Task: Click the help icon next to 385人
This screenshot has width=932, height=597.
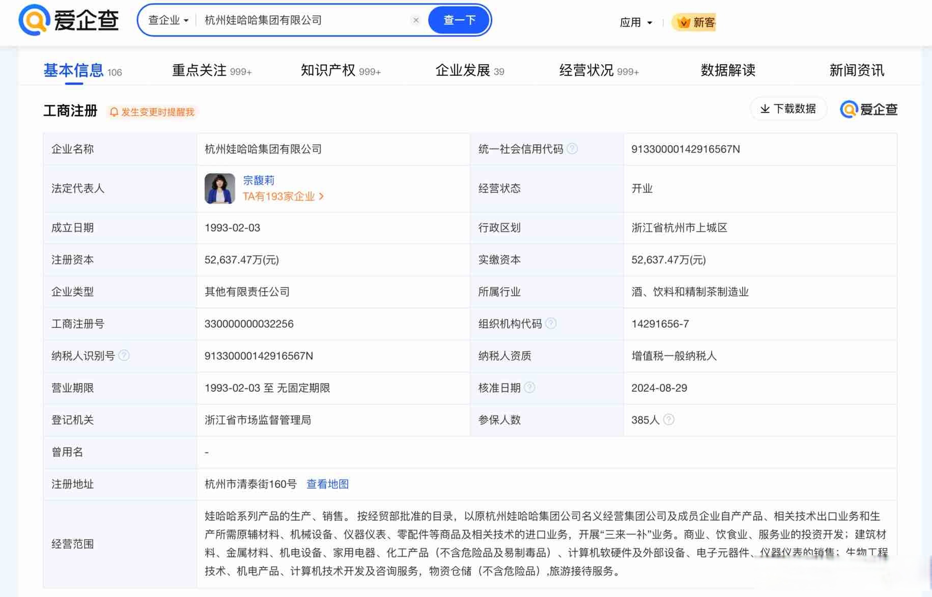Action: (x=669, y=419)
